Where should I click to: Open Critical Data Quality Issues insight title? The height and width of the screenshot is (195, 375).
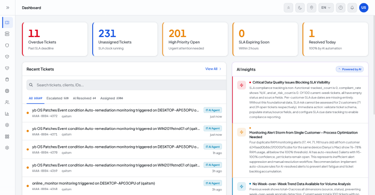(291, 82)
